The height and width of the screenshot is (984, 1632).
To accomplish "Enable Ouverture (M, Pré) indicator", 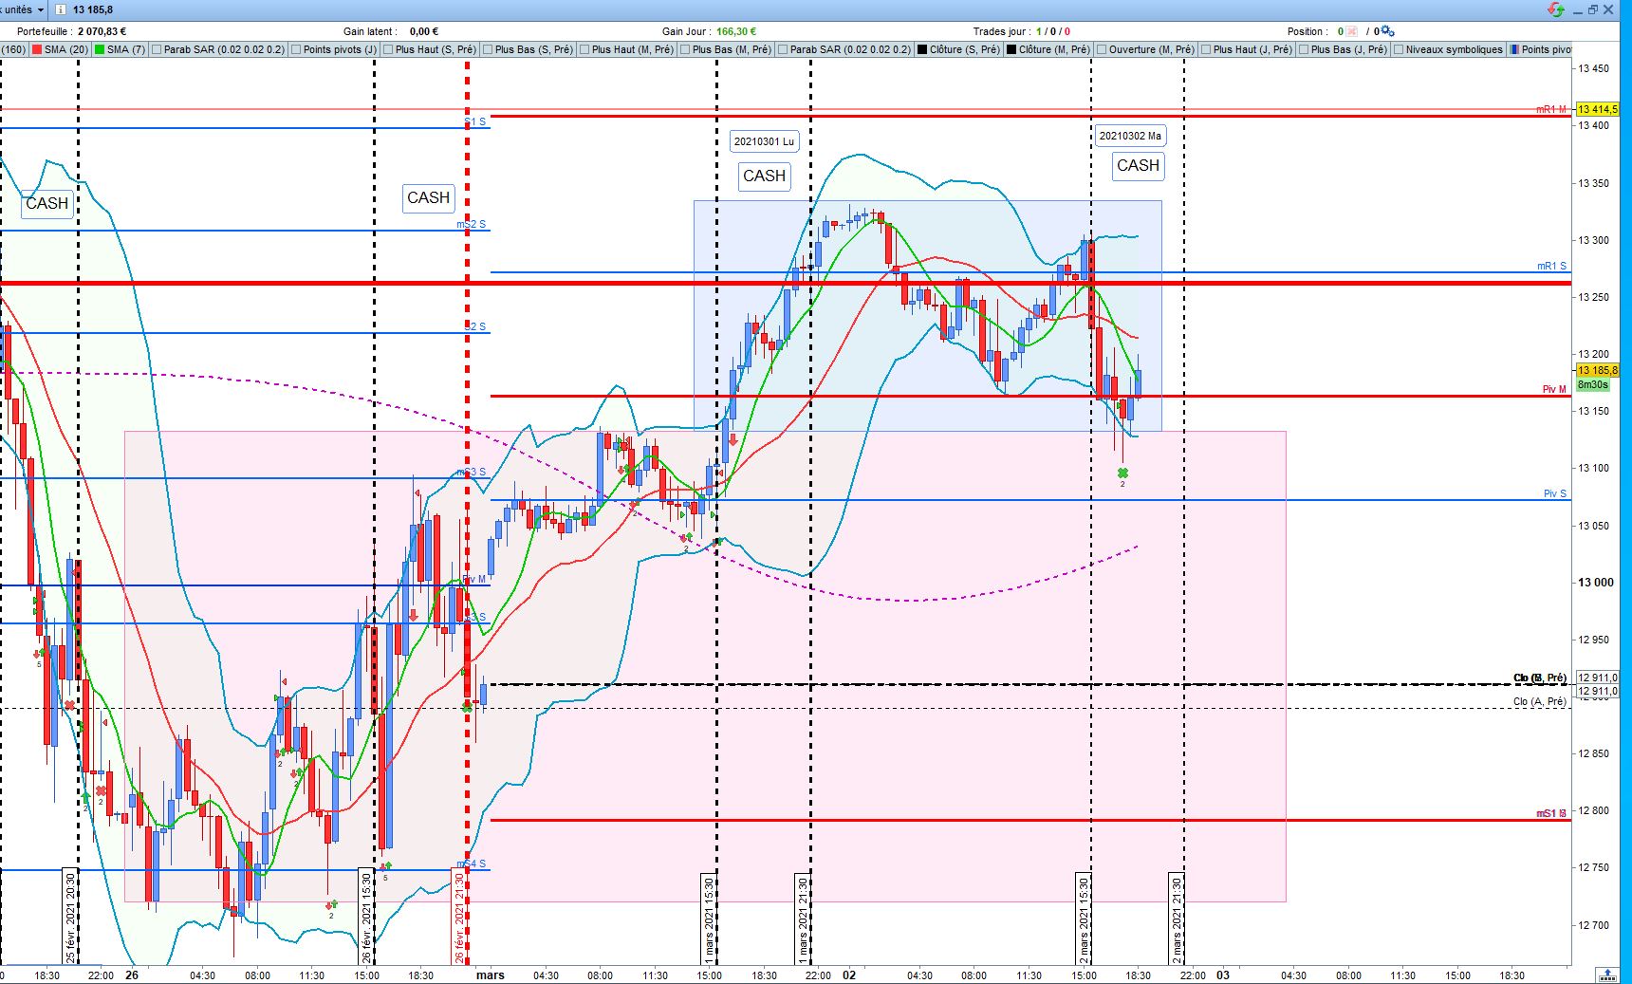I will coord(1102,49).
